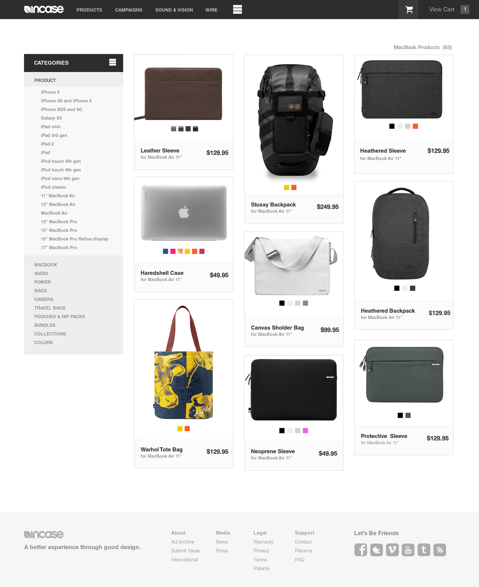This screenshot has height=587, width=479.
Task: Click the Twitter bird icon
Action: [x=376, y=550]
